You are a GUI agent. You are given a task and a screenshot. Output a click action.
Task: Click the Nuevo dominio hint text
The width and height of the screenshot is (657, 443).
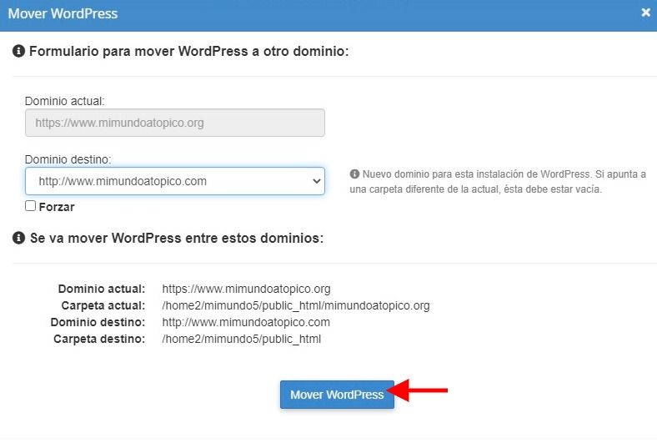click(x=498, y=182)
